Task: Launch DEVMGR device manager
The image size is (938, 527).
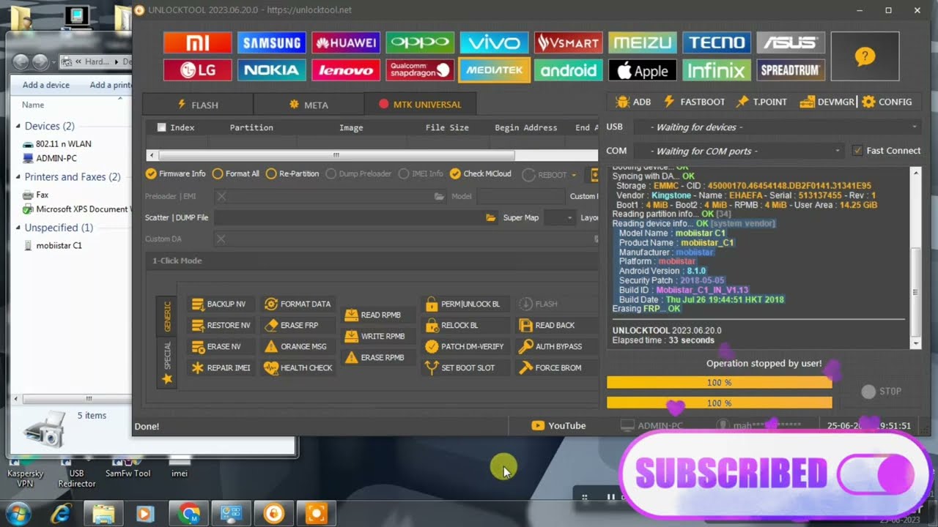Action: [x=827, y=102]
